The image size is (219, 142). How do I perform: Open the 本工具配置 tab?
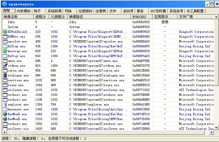point(195,11)
